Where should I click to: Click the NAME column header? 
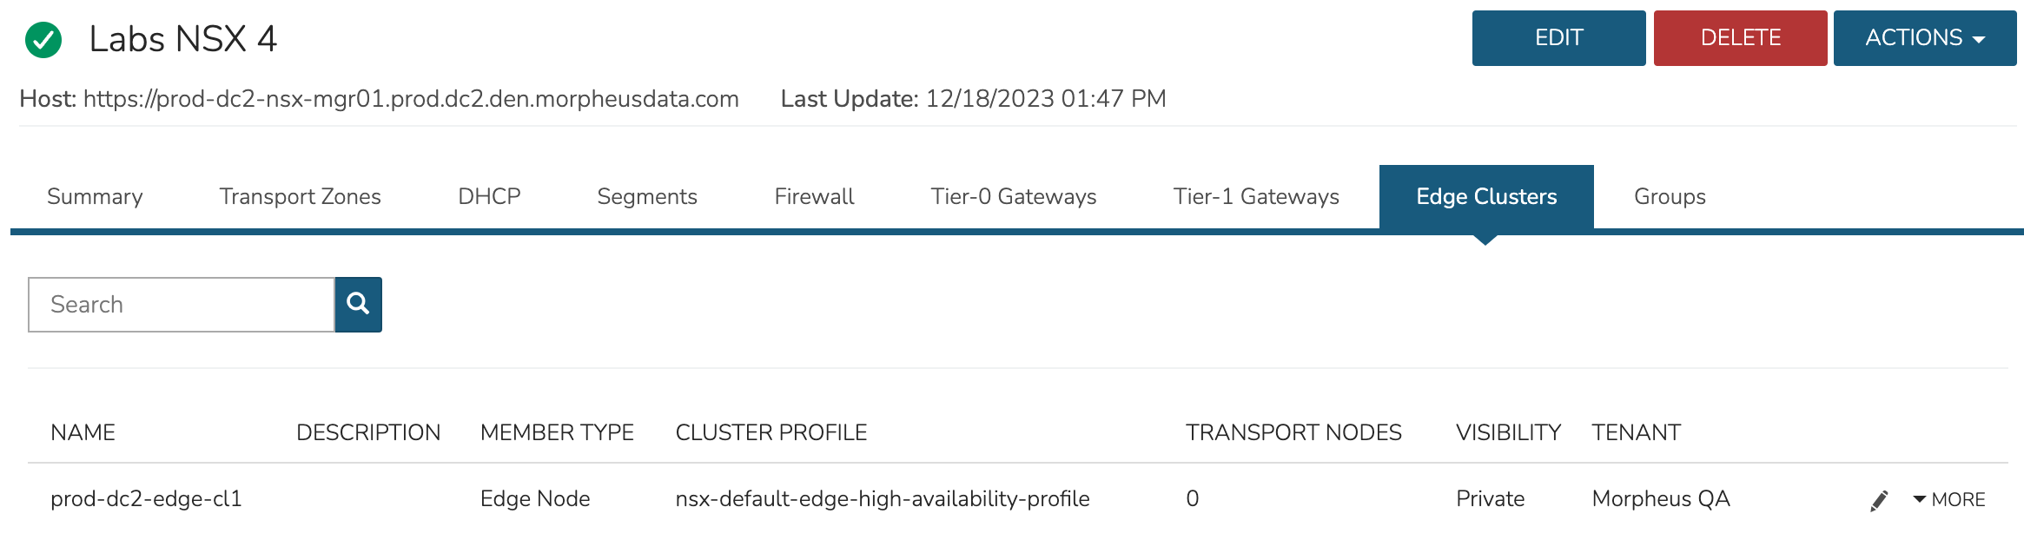tap(83, 432)
